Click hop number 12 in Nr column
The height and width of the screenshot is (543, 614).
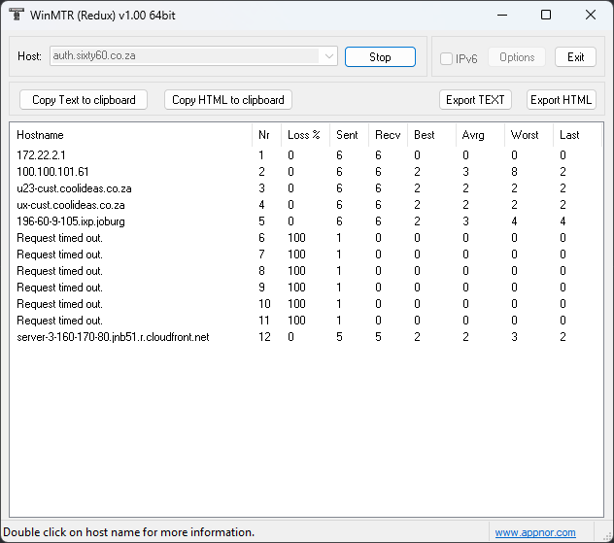264,337
